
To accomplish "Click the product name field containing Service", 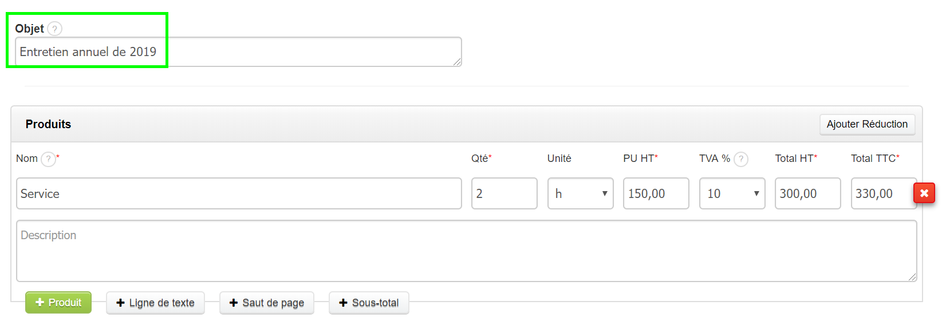I will pos(238,193).
